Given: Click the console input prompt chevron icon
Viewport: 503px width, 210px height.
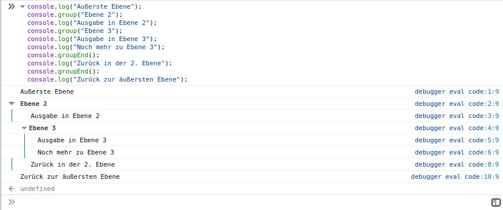Looking at the screenshot, I should (x=12, y=202).
